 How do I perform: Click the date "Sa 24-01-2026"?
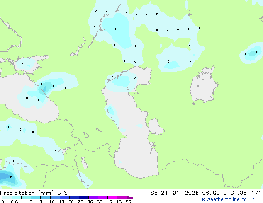pos(175,193)
